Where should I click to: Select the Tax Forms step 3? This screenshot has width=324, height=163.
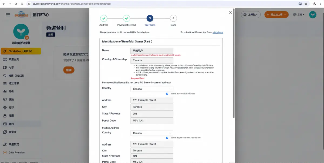150,21
